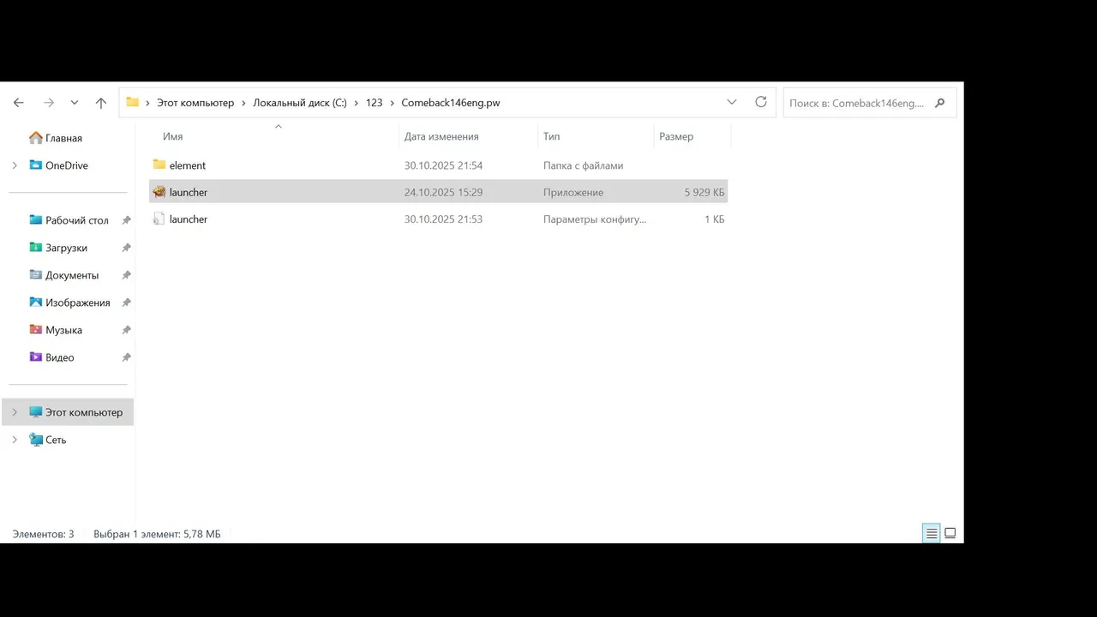Click pin icon next to 'Загрузки'
Image resolution: width=1097 pixels, height=617 pixels.
(x=126, y=248)
